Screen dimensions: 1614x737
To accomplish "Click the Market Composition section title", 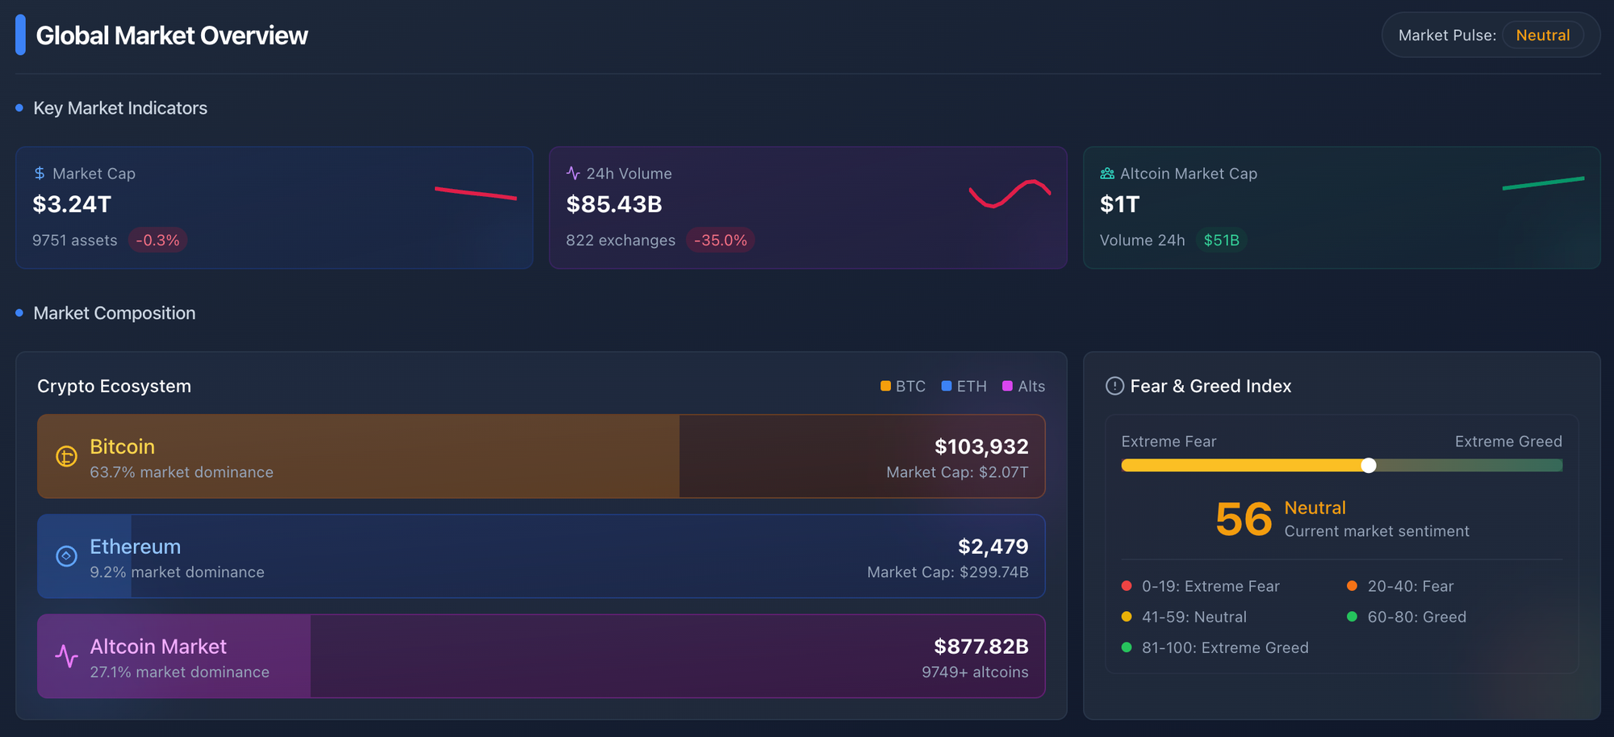I will coord(115,313).
